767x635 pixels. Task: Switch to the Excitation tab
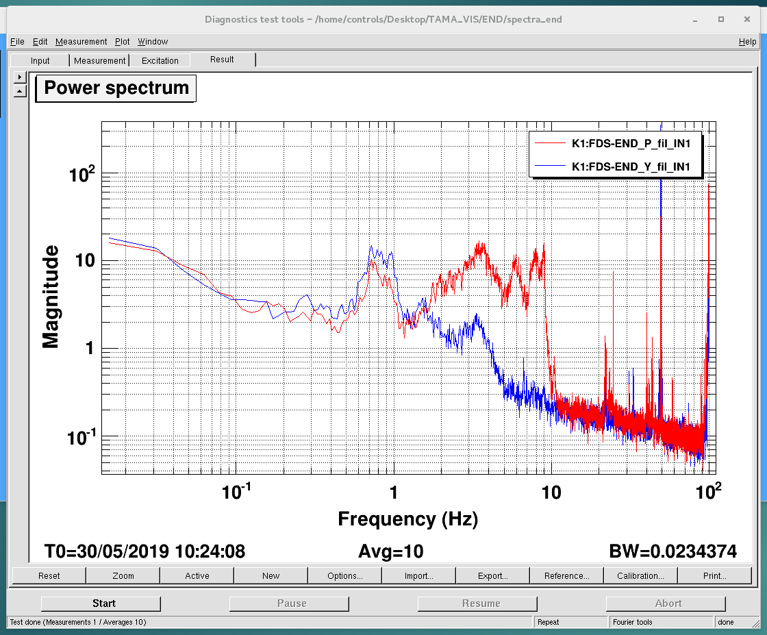[160, 60]
